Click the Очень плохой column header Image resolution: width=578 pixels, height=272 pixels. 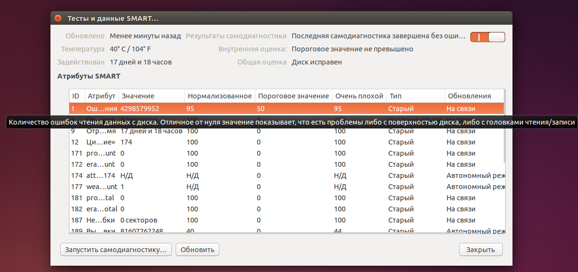click(x=359, y=96)
